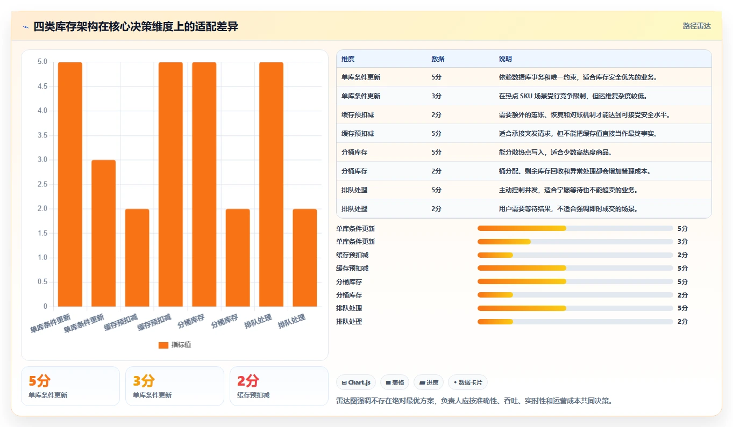Image resolution: width=733 pixels, height=427 pixels.
Task: Select the 进度 chip
Action: 429,382
